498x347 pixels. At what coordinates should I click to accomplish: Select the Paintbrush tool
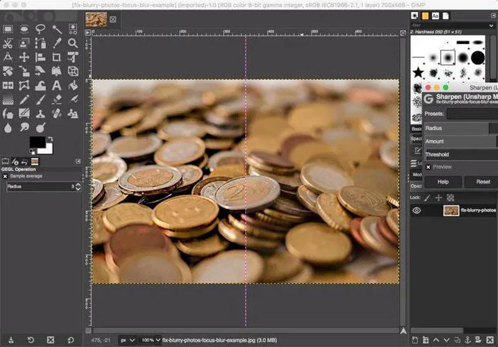click(40, 100)
